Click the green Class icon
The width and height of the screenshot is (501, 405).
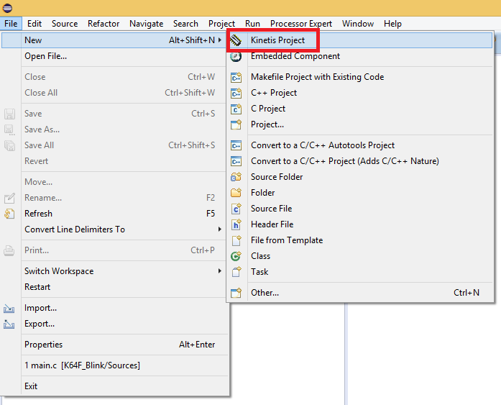click(236, 256)
